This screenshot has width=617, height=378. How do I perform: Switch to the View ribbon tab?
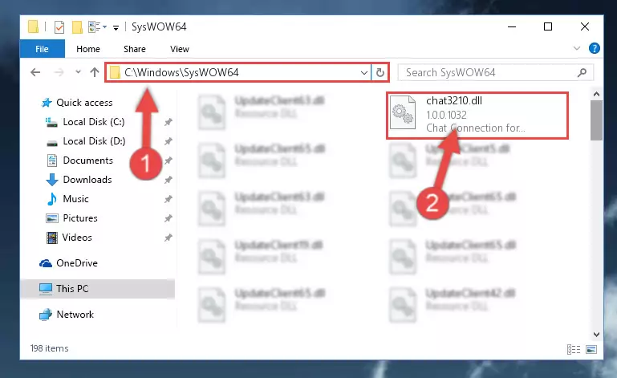click(180, 49)
